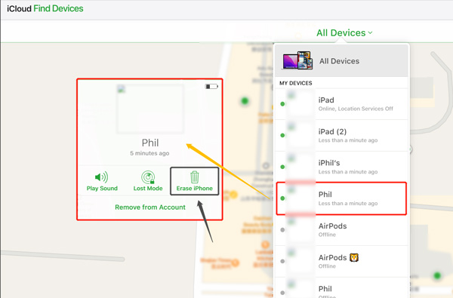Click the Lost Mode label
The width and height of the screenshot is (453, 298).
pos(148,189)
